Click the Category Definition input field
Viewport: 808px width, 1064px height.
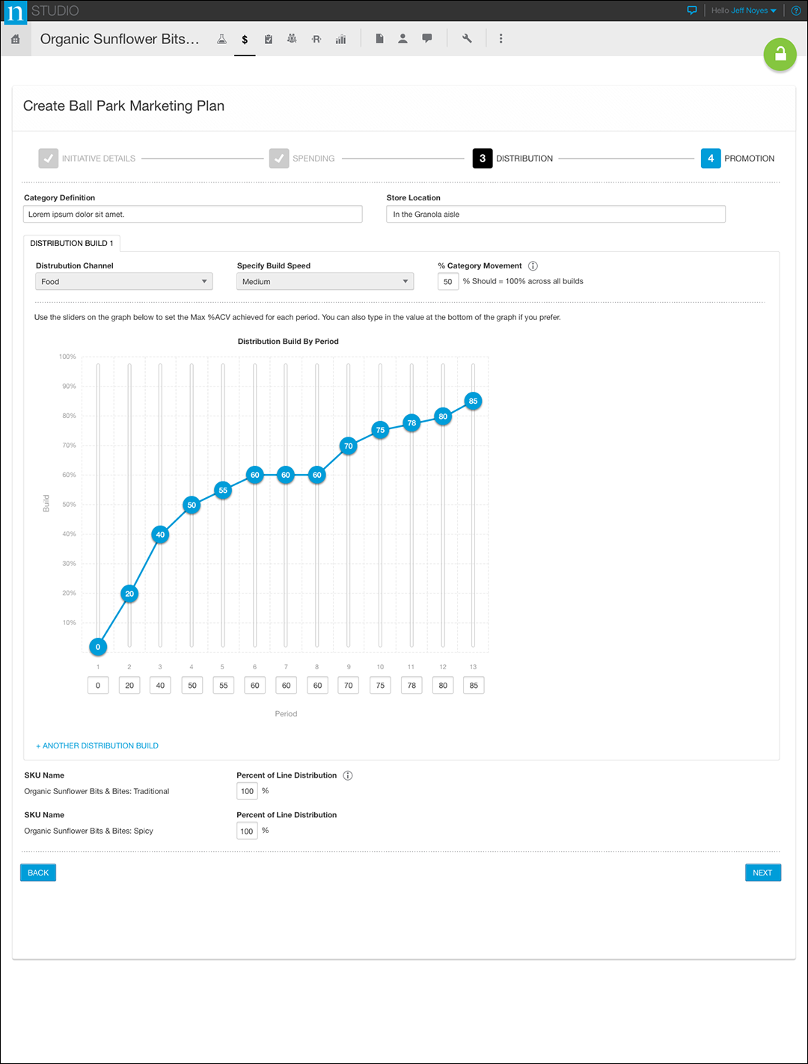click(193, 214)
